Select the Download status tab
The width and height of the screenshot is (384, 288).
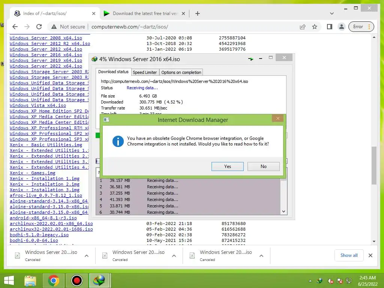pyautogui.click(x=113, y=72)
